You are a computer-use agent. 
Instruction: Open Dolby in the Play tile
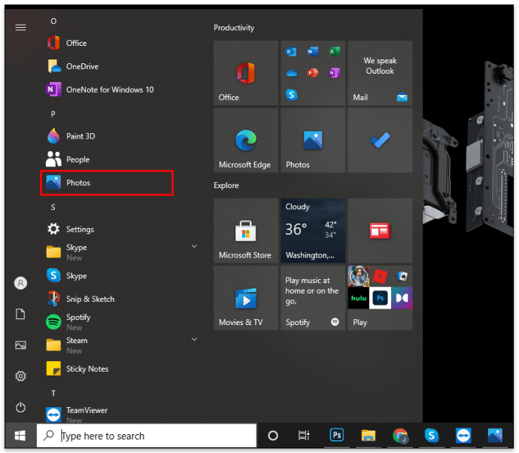(x=402, y=298)
